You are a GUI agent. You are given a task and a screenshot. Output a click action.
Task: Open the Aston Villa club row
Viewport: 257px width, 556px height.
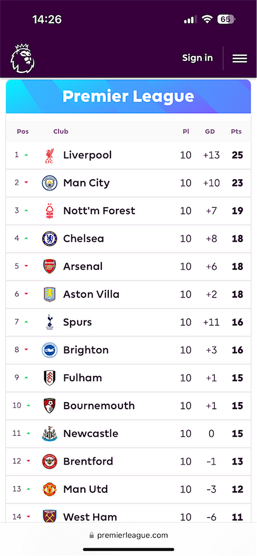coord(128,295)
